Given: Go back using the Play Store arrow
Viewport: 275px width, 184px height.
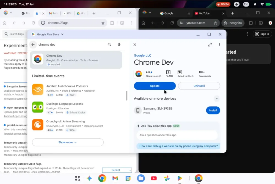Looking at the screenshot, I should pyautogui.click(x=33, y=44).
